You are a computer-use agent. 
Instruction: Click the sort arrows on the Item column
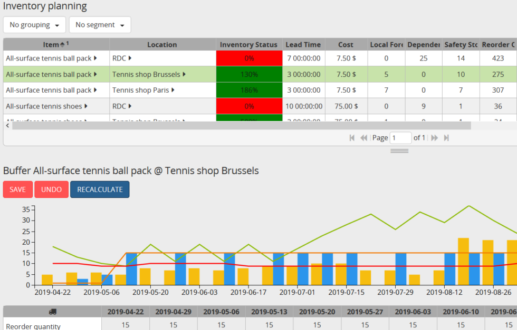[x=63, y=45]
